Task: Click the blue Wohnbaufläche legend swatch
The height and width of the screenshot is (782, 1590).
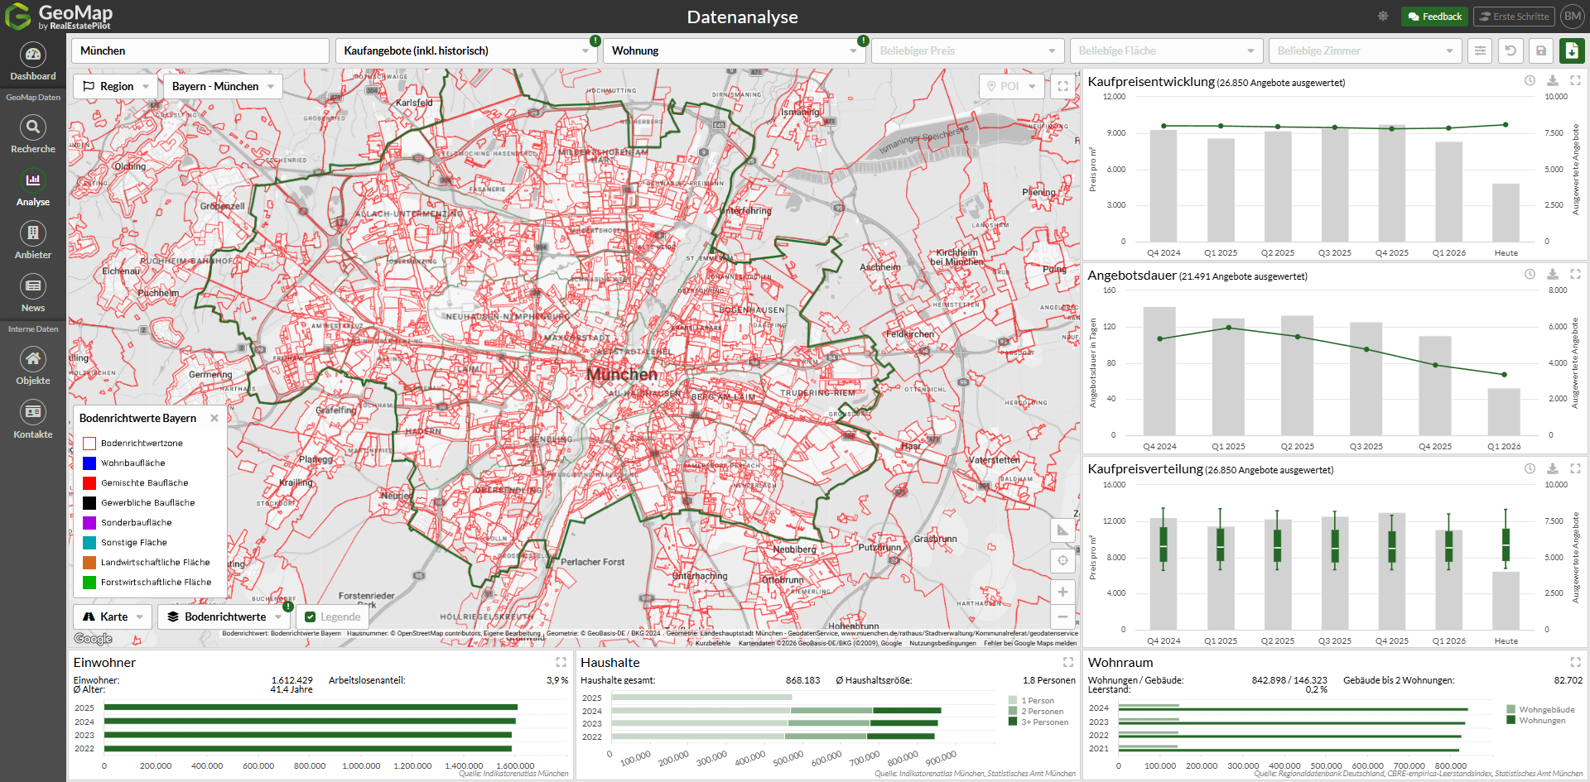Action: (89, 463)
